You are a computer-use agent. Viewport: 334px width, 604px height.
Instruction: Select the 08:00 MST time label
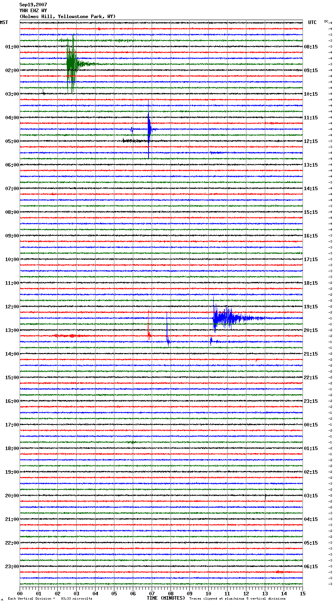point(12,212)
